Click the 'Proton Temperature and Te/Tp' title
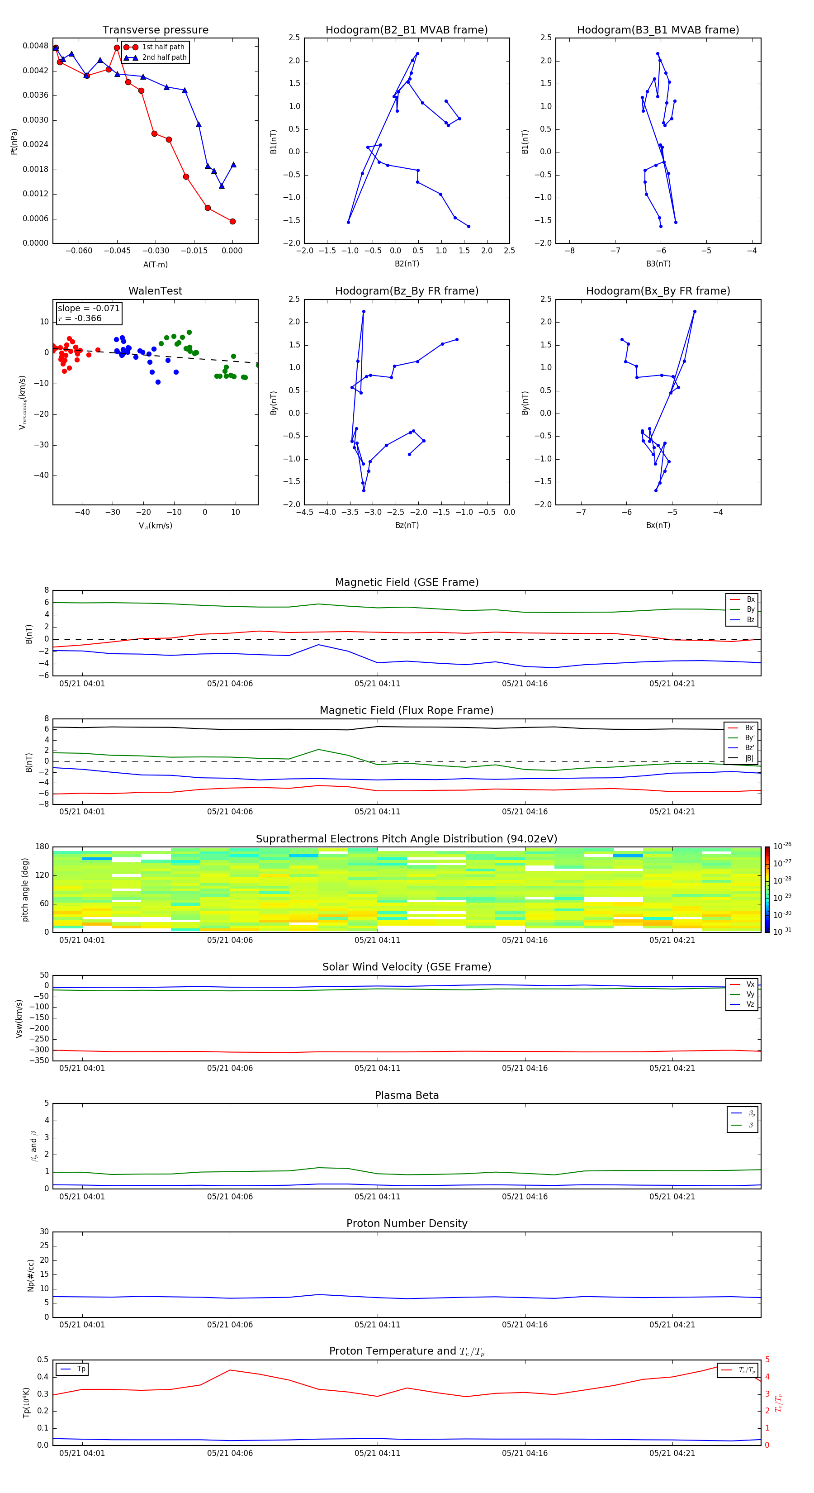 coord(407,1351)
